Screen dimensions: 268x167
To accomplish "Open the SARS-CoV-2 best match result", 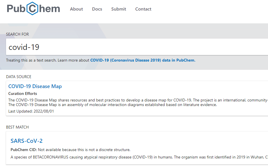I will tap(27, 141).
